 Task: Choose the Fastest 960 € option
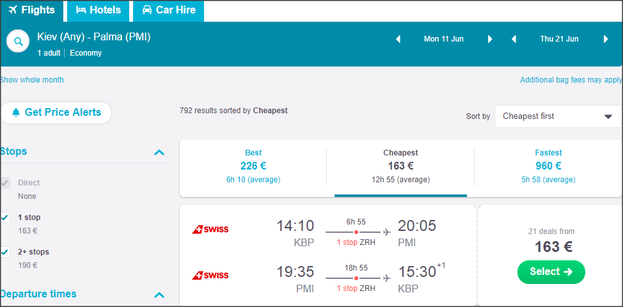click(548, 166)
